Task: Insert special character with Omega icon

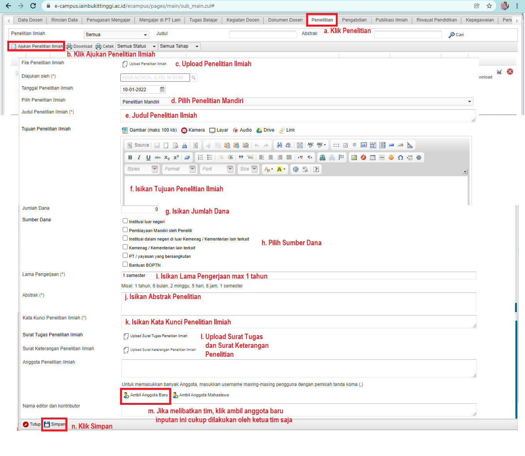Action: [x=400, y=157]
